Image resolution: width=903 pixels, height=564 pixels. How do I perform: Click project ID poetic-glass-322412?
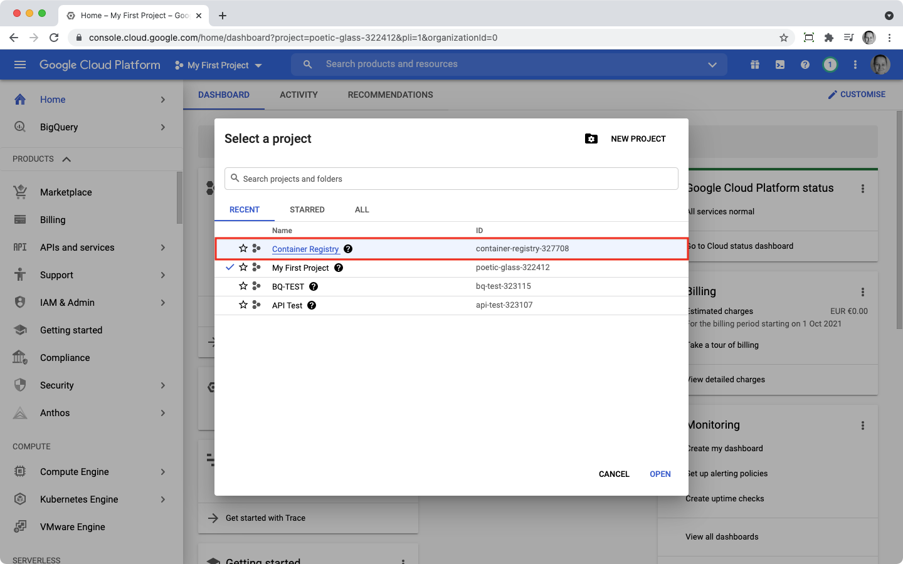point(513,268)
